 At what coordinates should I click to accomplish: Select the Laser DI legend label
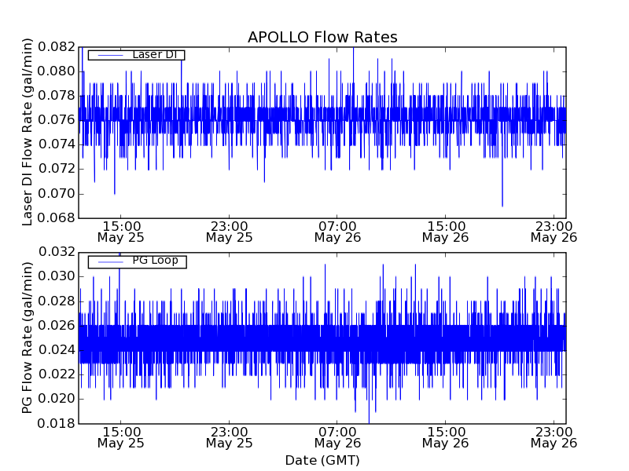pyautogui.click(x=157, y=55)
